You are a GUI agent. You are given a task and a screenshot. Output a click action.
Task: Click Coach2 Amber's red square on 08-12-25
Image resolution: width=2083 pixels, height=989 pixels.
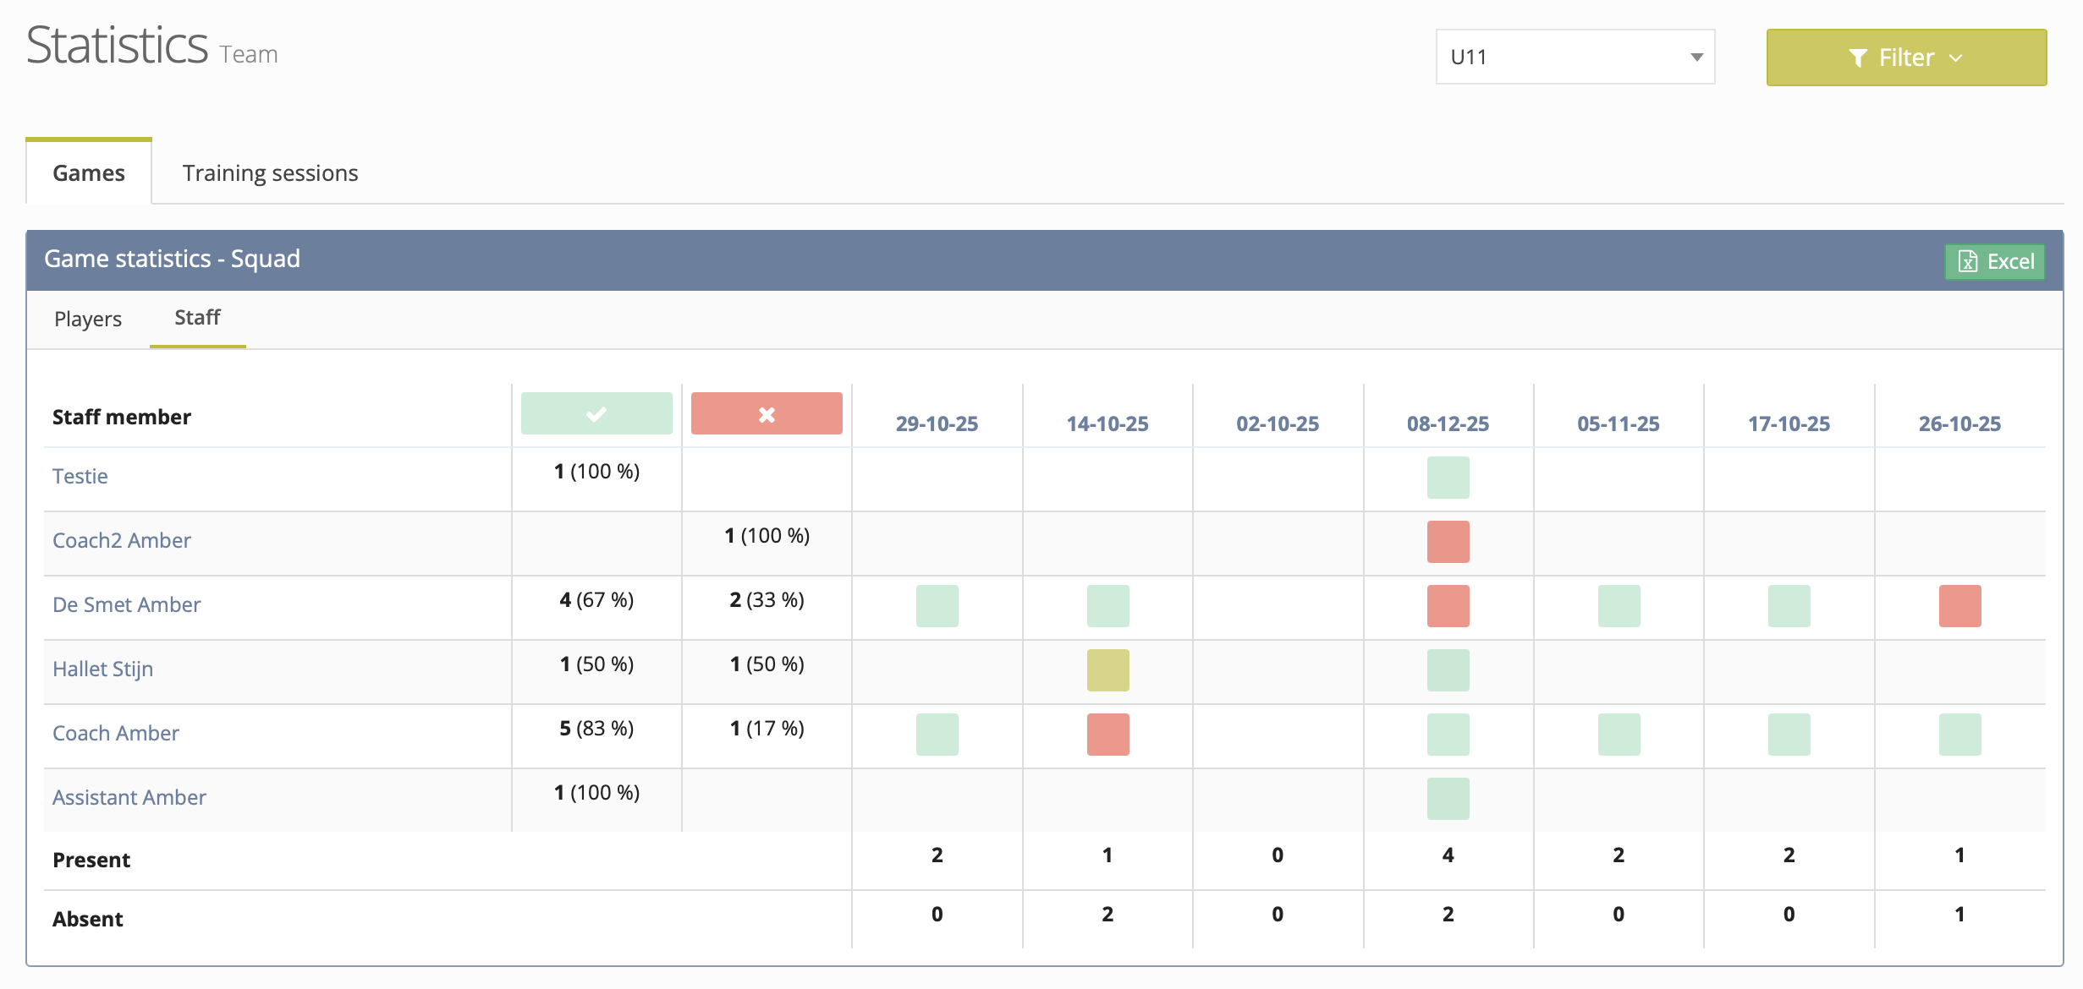[x=1448, y=542]
